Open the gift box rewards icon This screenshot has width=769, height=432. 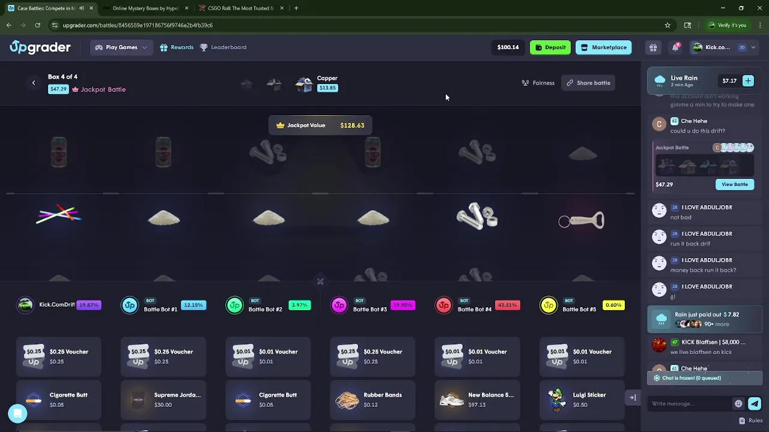tap(653, 47)
